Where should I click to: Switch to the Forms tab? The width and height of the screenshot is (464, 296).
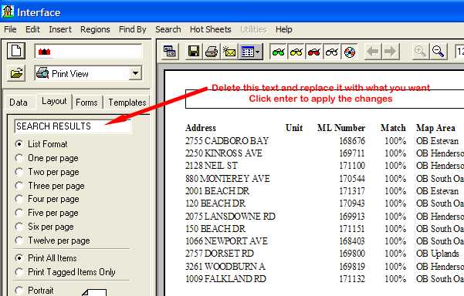(x=86, y=103)
